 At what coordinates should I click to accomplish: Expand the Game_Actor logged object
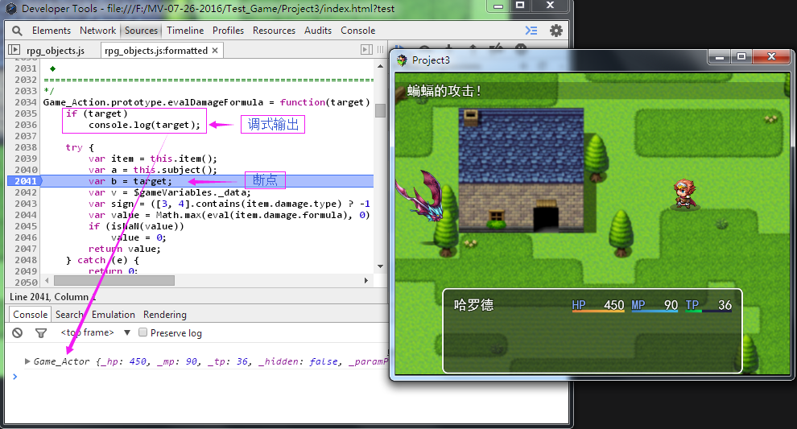pos(27,361)
